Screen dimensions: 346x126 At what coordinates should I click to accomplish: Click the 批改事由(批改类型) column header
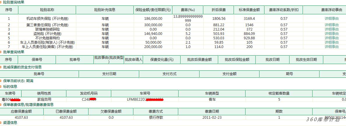pos(109,59)
